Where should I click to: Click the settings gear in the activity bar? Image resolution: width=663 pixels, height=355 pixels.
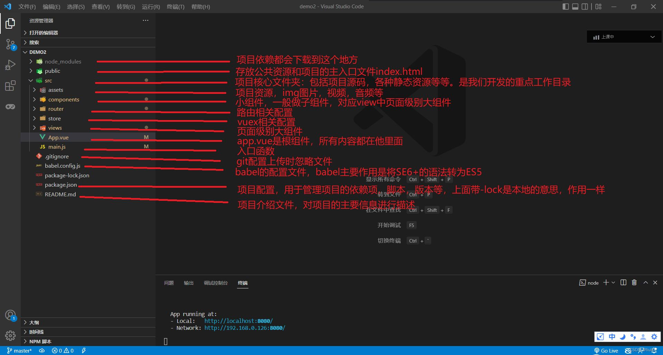10,335
